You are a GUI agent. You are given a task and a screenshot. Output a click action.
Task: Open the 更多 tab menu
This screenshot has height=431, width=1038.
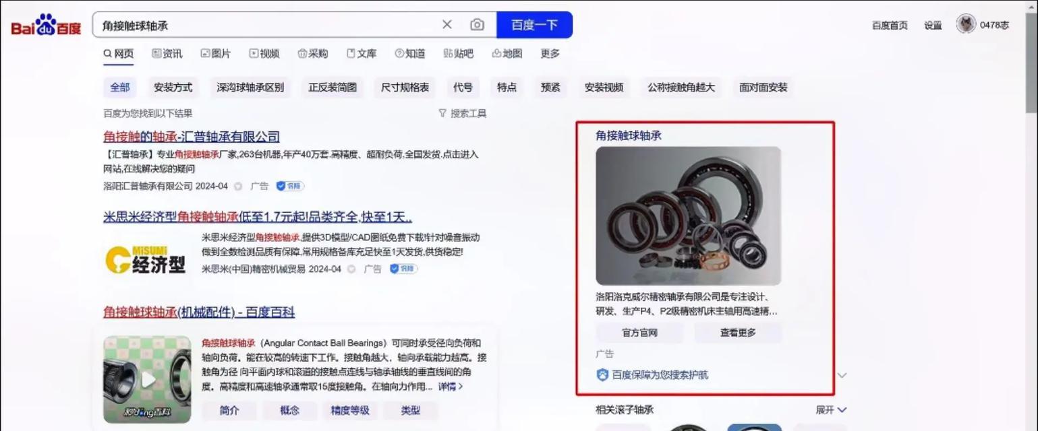(x=550, y=54)
